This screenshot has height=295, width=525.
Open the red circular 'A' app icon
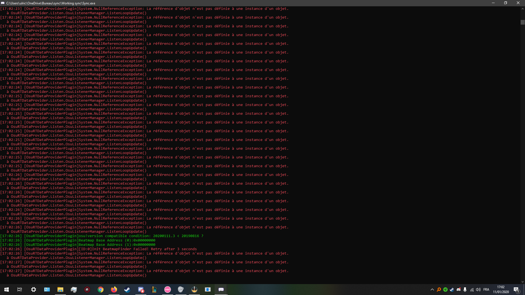click(x=87, y=290)
